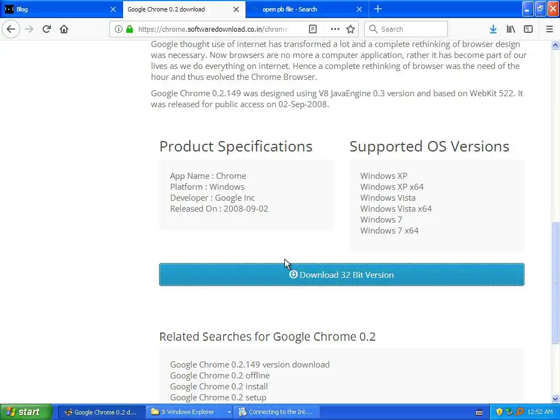560x420 pixels.
Task: Open page actions three-dot menu
Action: pos(335,29)
